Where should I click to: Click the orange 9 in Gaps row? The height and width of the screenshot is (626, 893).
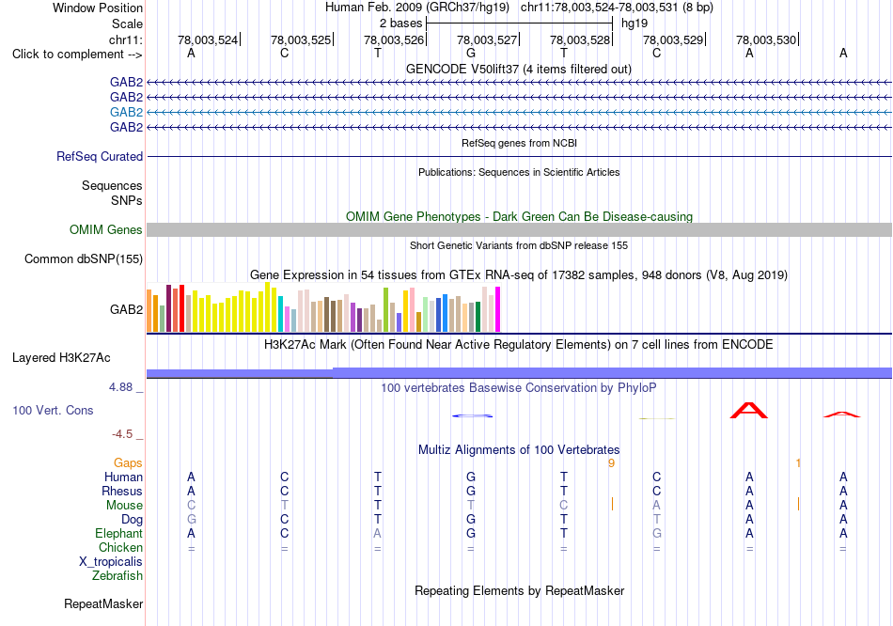point(611,463)
